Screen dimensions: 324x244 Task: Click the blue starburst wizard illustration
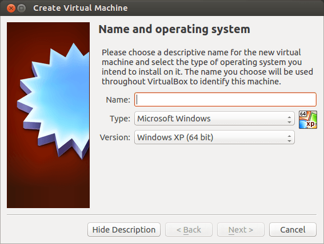pyautogui.click(x=53, y=101)
